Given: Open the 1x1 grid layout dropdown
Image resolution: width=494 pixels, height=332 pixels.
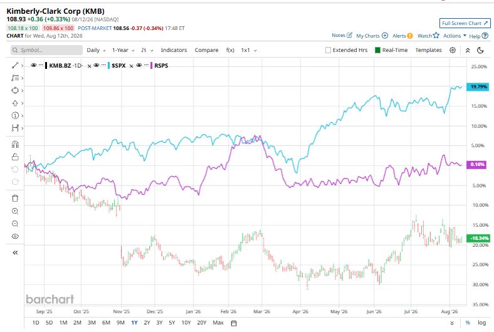Looking at the screenshot, I should [249, 50].
